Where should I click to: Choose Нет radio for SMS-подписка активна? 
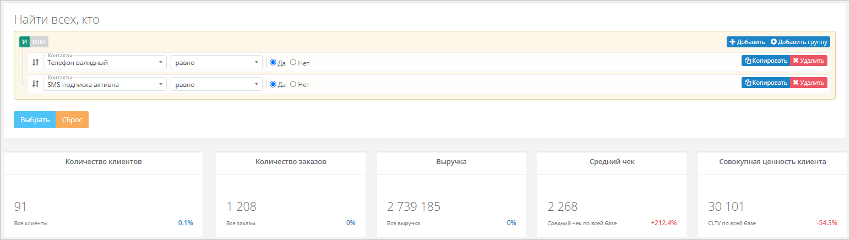click(293, 84)
